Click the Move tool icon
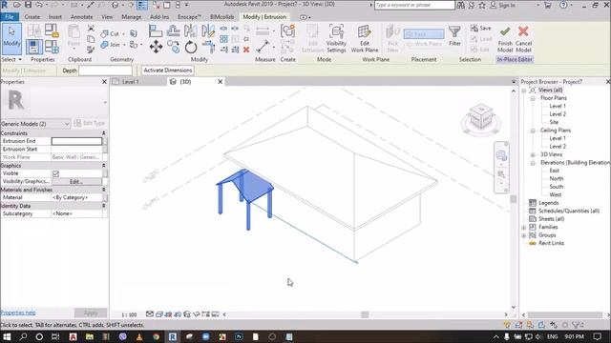Viewport: 611px width, 343px height. (156, 47)
